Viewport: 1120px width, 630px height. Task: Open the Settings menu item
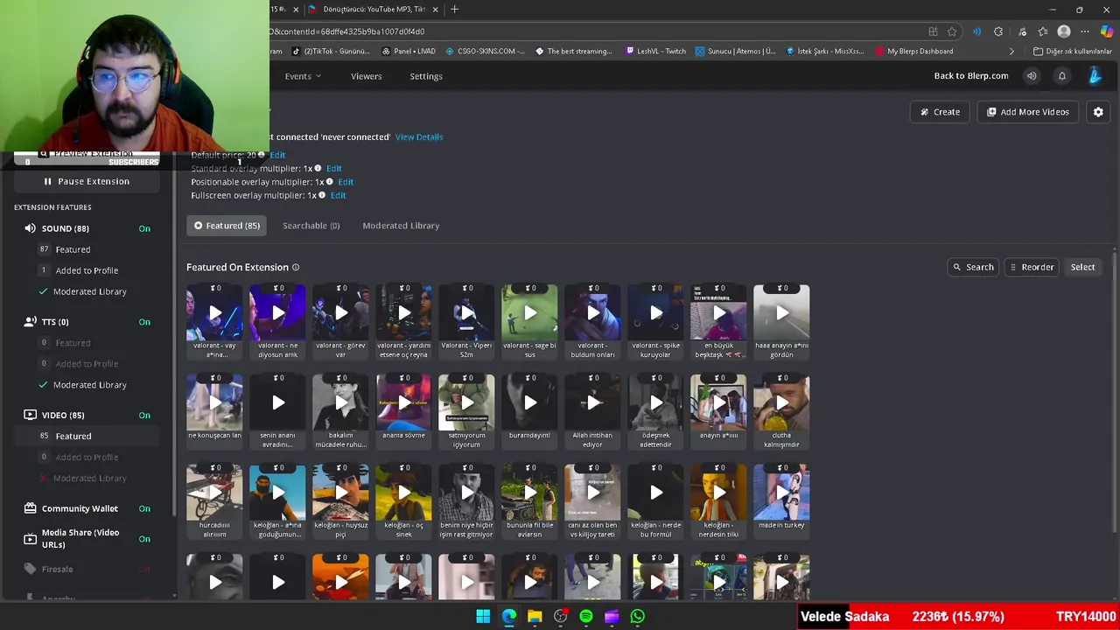click(426, 76)
